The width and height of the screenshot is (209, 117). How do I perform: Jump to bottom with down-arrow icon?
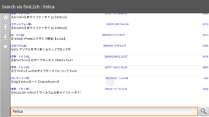coord(5,36)
